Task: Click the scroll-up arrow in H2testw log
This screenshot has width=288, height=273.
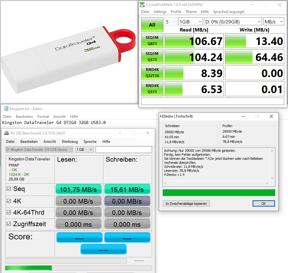Action: [272, 151]
